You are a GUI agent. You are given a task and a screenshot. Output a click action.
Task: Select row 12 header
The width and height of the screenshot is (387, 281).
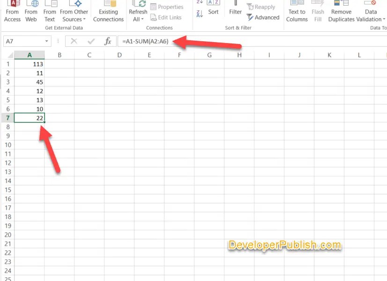tap(8, 163)
